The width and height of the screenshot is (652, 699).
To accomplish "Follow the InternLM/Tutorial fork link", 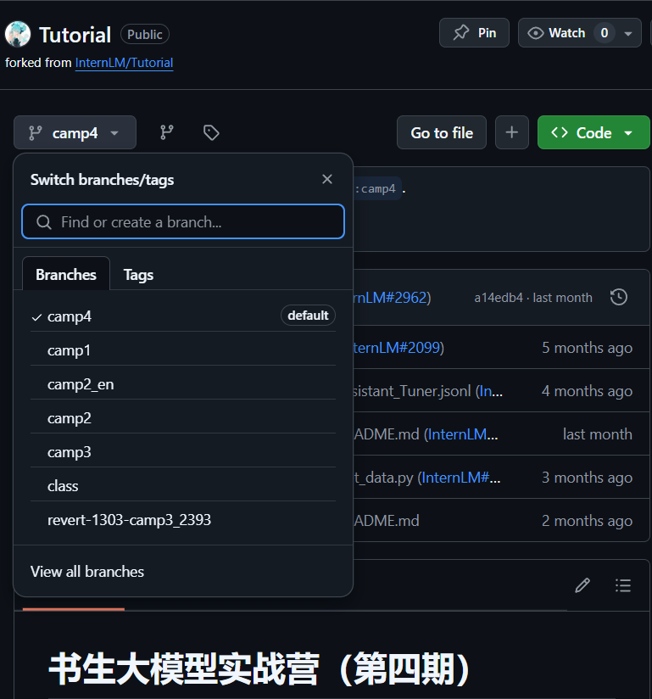I will [124, 63].
